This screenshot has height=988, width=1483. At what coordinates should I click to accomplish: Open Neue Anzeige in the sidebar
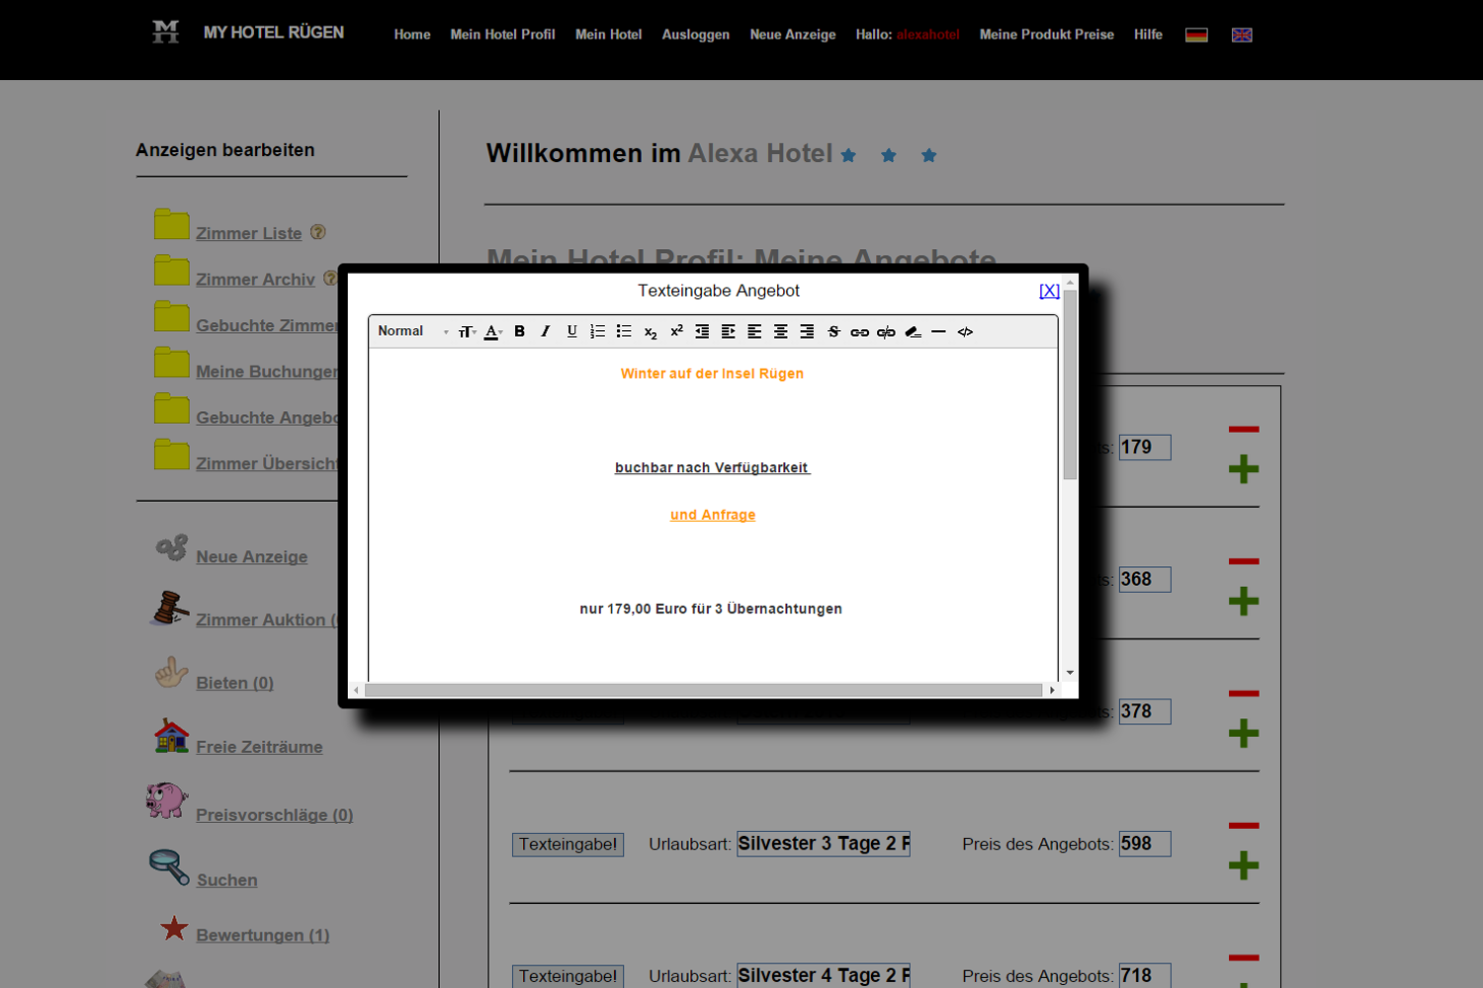coord(252,557)
